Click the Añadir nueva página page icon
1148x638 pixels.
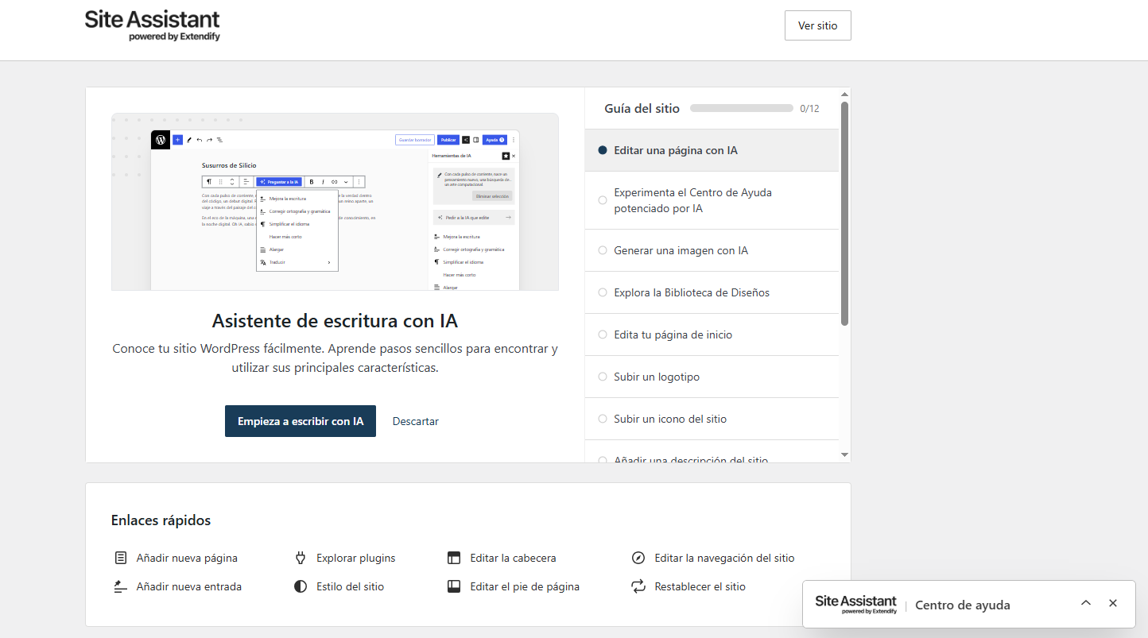pyautogui.click(x=121, y=558)
